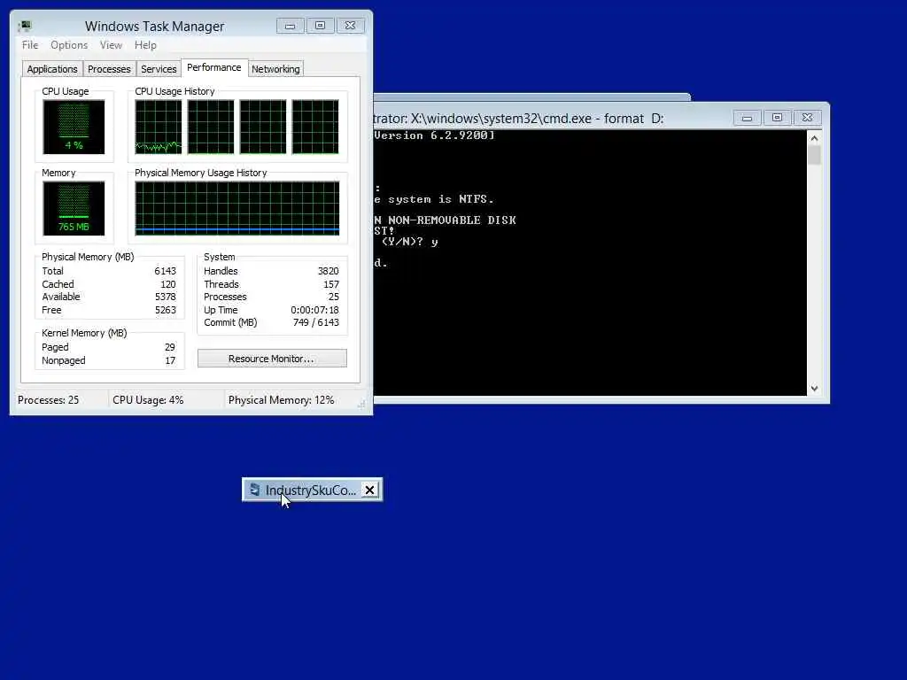Image resolution: width=907 pixels, height=680 pixels.
Task: Close the Task Manager window
Action: tap(351, 26)
